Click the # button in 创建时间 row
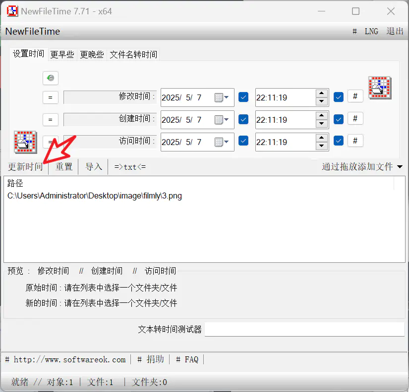409x392 pixels. click(355, 118)
